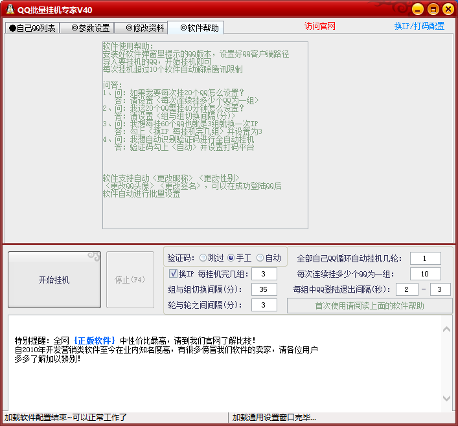Image resolution: width=458 pixels, height=426 pixels.
Task: Edit the 每挂机完几组 value field
Action: [x=264, y=274]
